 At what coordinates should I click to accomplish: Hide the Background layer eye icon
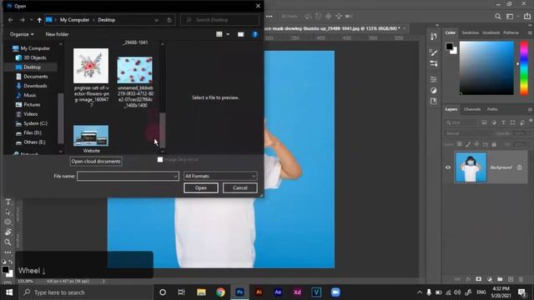(448, 167)
